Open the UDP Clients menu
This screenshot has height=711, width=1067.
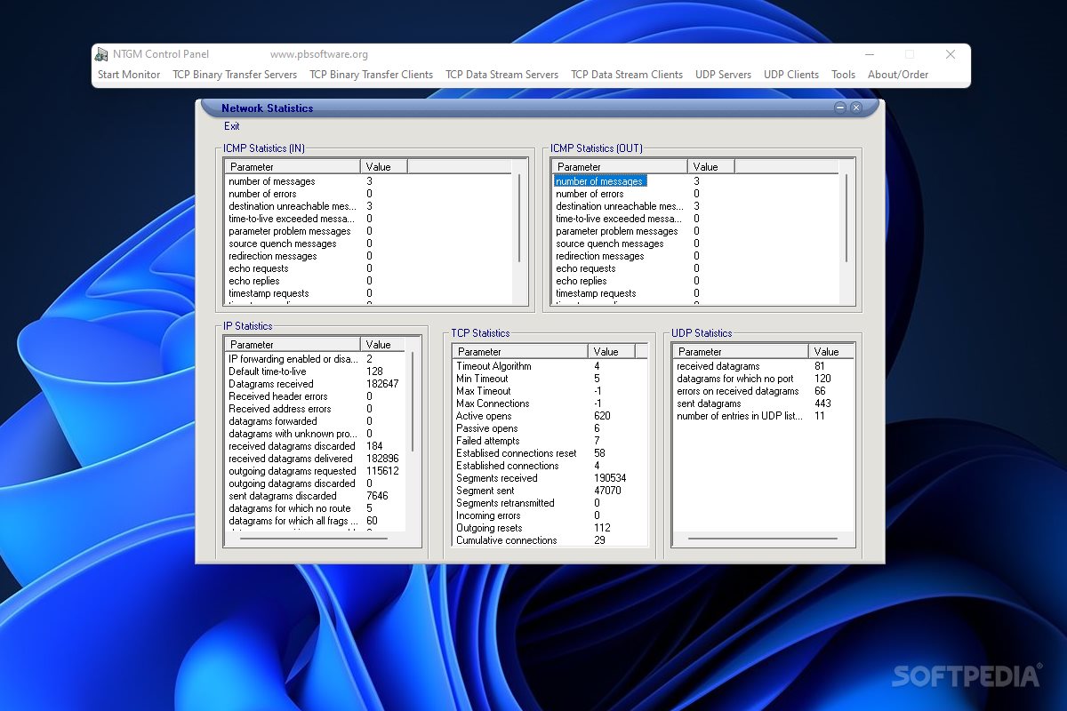791,75
